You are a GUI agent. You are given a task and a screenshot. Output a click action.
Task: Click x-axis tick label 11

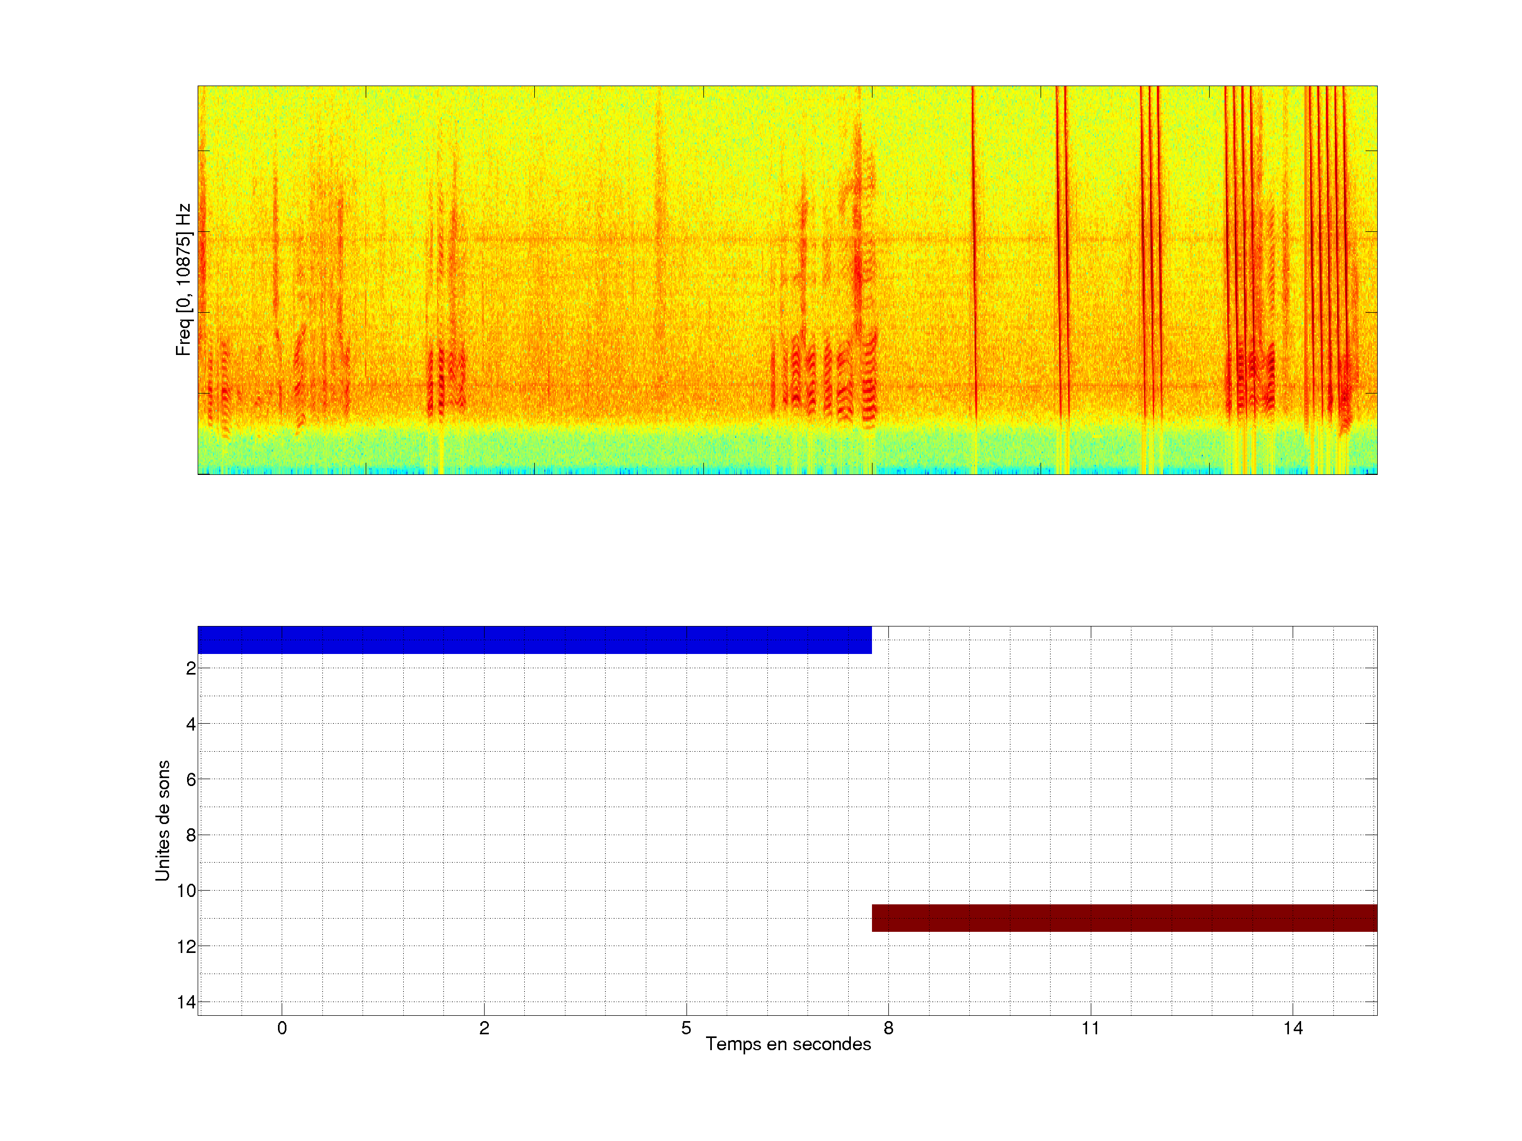[1090, 1028]
